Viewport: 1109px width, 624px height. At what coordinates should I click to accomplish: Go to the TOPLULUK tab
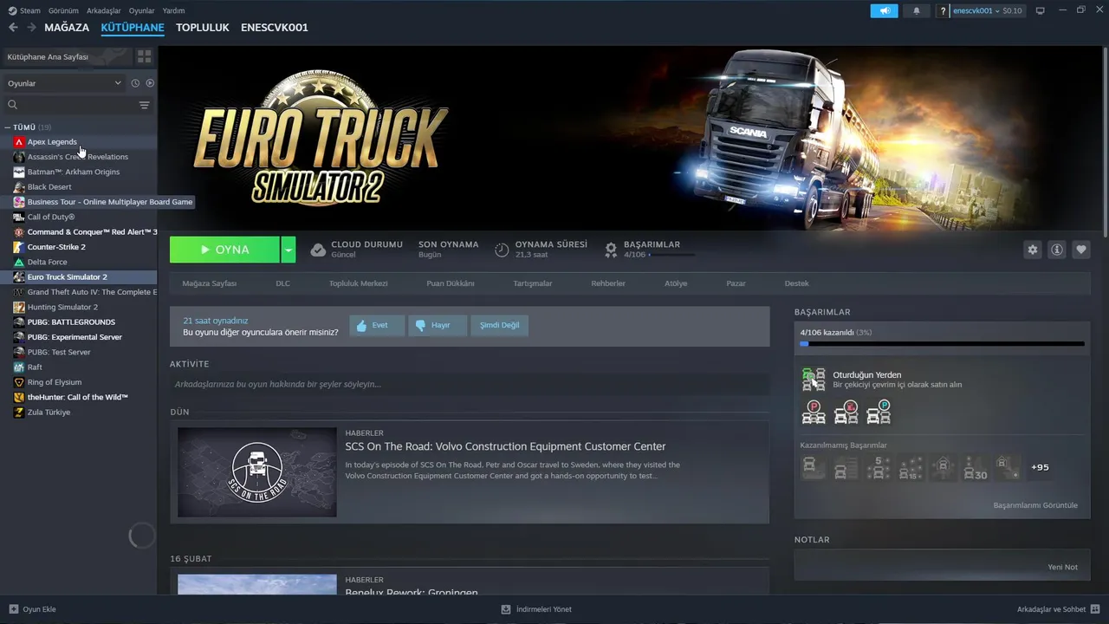tap(203, 28)
